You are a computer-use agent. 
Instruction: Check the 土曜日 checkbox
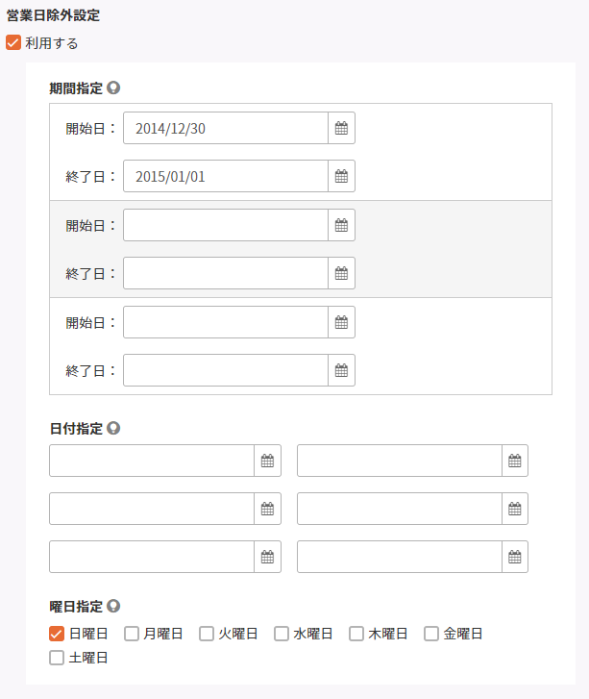pyautogui.click(x=57, y=658)
